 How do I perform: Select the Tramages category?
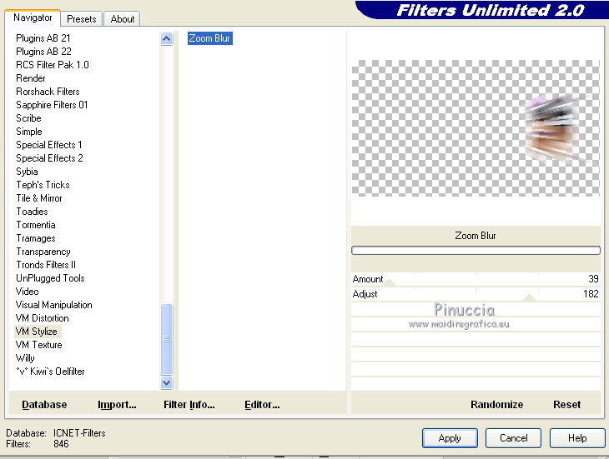click(36, 238)
